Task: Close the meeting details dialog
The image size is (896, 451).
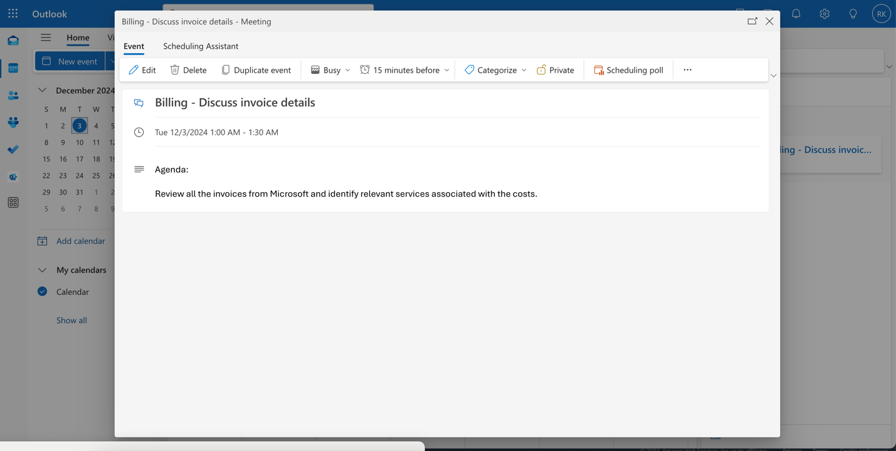Action: click(x=769, y=21)
